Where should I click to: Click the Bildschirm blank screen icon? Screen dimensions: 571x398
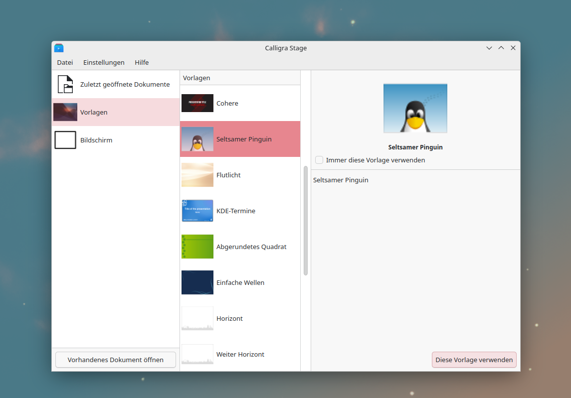pos(65,140)
